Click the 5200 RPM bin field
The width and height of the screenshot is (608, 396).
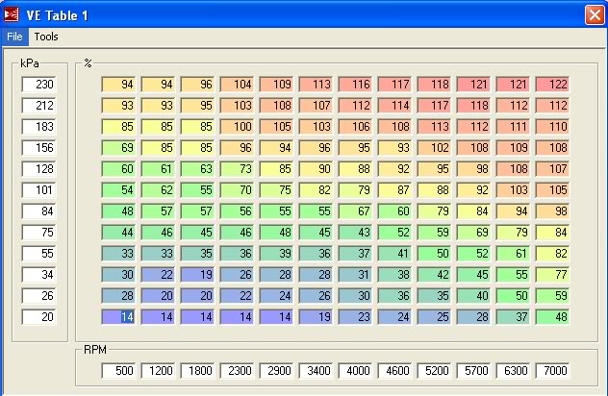point(434,371)
